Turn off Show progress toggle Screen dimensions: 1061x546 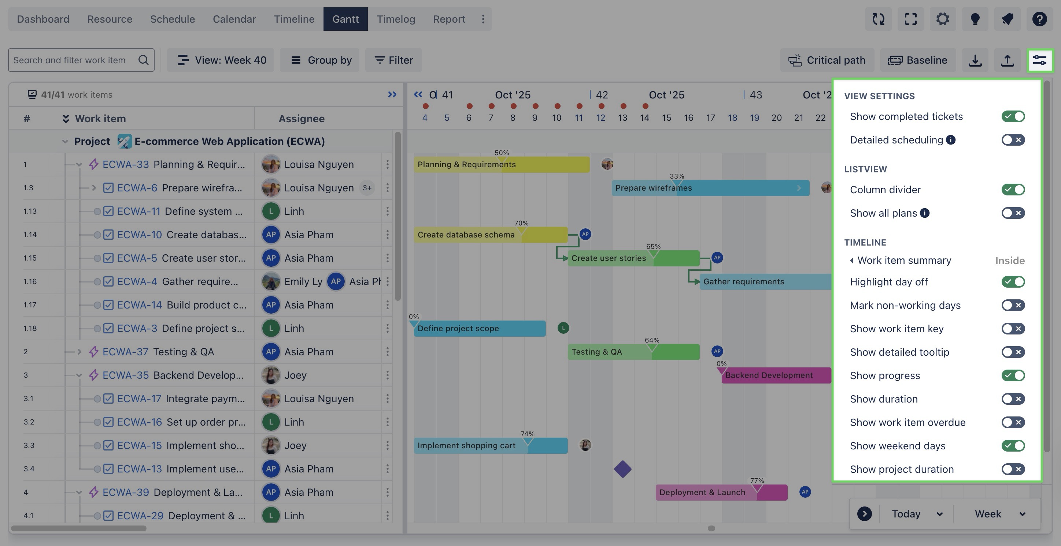pos(1013,375)
